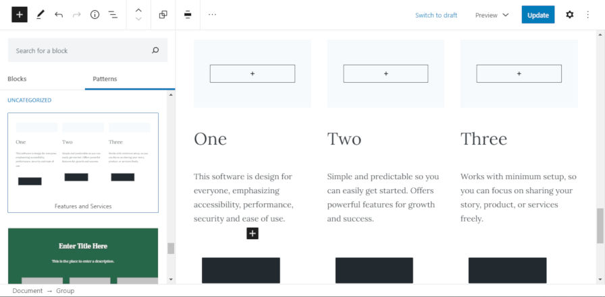Screen dimensions: 605x297
Task: Select the Tools pencil icon
Action: [x=40, y=15]
